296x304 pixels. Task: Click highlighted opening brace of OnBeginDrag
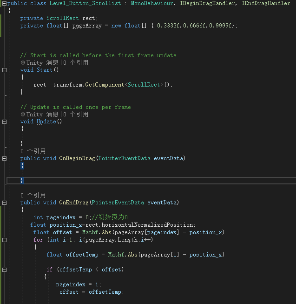22,166
